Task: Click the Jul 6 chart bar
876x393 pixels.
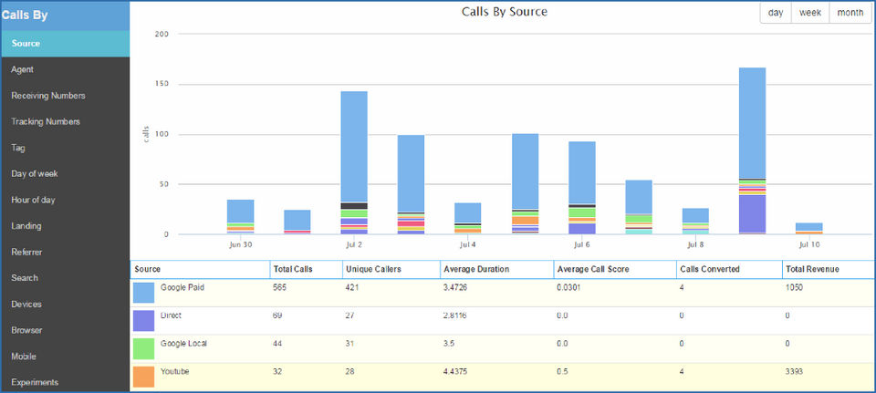Action: click(x=582, y=188)
